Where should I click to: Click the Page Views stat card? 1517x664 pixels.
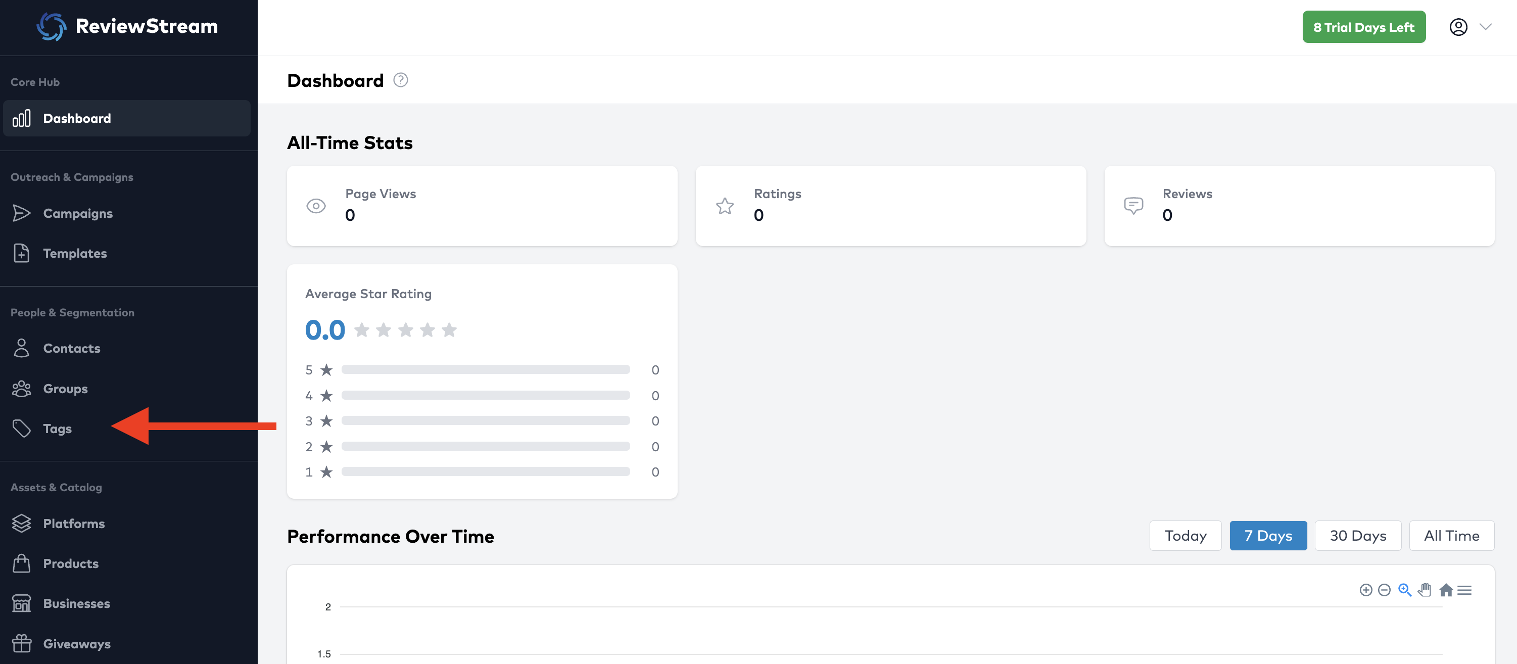pyautogui.click(x=482, y=206)
